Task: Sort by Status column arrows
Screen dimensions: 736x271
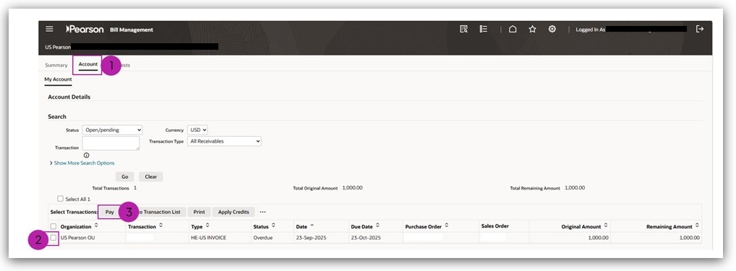Action: point(273,226)
